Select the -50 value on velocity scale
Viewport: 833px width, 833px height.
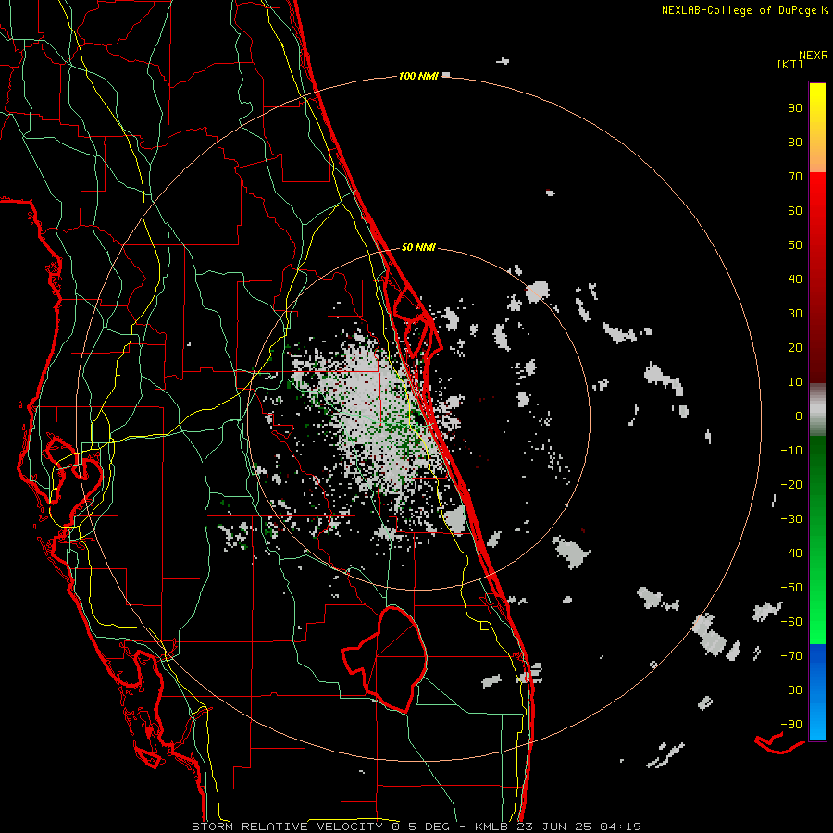click(791, 588)
